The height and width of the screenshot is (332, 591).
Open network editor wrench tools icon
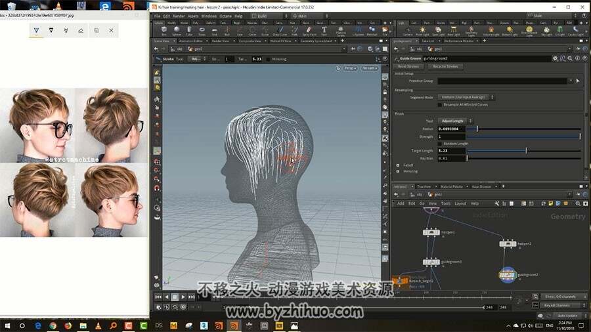click(x=497, y=203)
